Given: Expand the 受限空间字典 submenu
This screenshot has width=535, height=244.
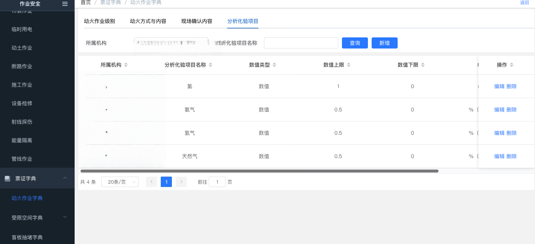Looking at the screenshot, I should click(65, 217).
